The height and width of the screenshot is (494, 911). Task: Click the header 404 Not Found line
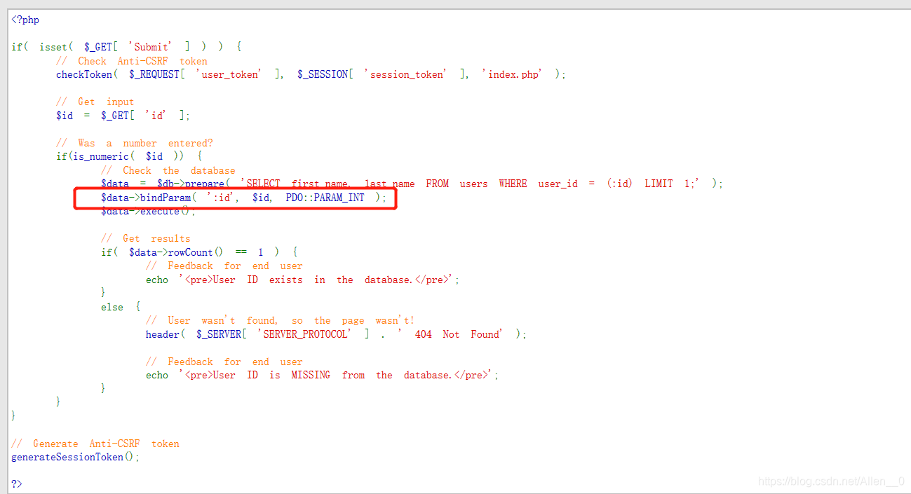pos(336,334)
